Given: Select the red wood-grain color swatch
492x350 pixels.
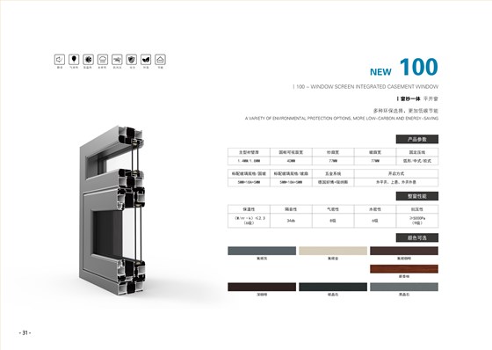Looking at the screenshot, I should click(x=404, y=269).
